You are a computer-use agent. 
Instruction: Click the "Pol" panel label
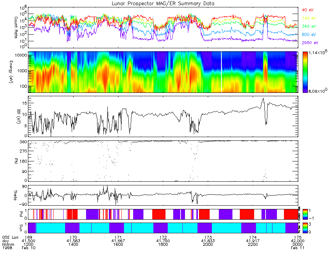click(21, 214)
